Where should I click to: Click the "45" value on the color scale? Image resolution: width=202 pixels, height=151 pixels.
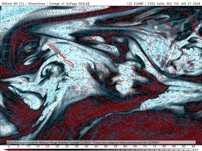pos(96,146)
